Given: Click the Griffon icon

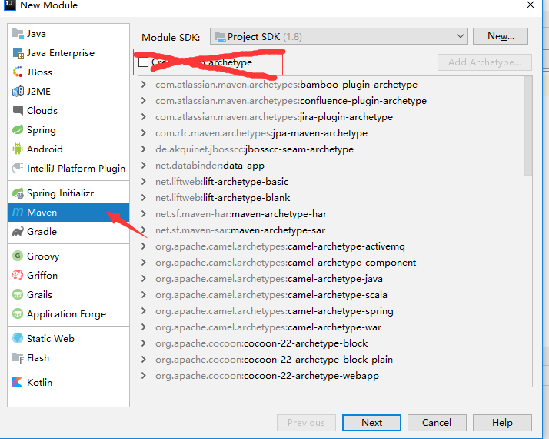Looking at the screenshot, I should 18,275.
